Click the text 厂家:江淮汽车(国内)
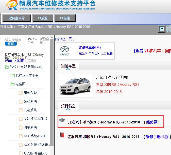171x155 pixels. (112, 78)
